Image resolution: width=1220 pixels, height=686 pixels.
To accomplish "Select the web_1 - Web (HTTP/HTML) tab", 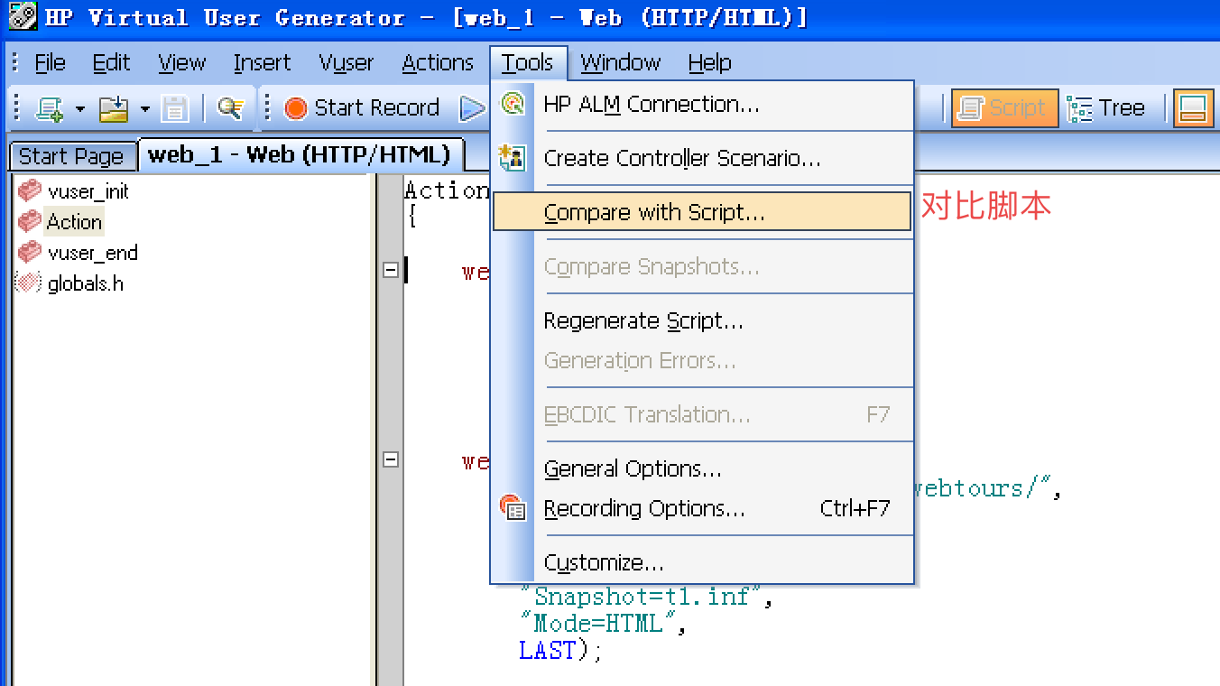I will pyautogui.click(x=300, y=154).
